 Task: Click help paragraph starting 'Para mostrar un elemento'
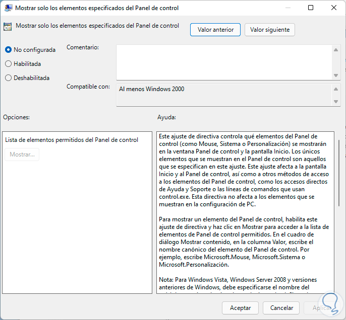coord(244,242)
